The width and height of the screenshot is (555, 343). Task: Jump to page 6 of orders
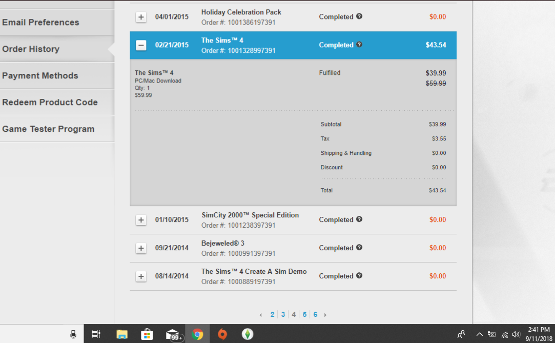pyautogui.click(x=315, y=314)
